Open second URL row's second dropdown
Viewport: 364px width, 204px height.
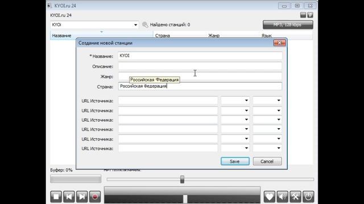click(279, 110)
